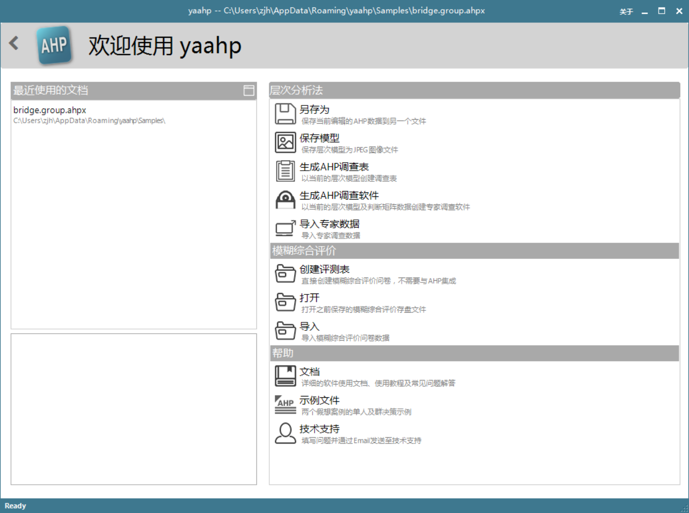Screen dimensions: 689x513
Task: Choose 保存模型 to export JPEG
Action: 319,138
